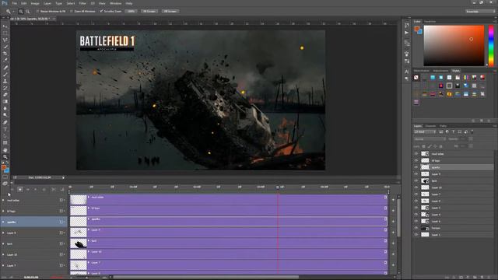Click the Fit Screen button
The height and width of the screenshot is (280, 498).
[x=149, y=12]
